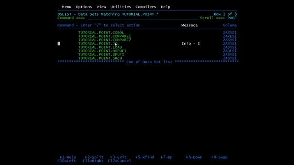Click the Row 1 of 8 indicator
294x165 pixels.
(225, 14)
